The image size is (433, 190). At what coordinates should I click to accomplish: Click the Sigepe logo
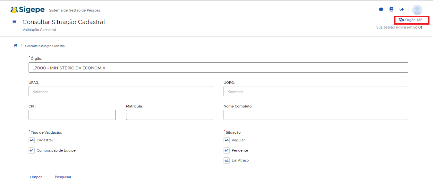28,10
